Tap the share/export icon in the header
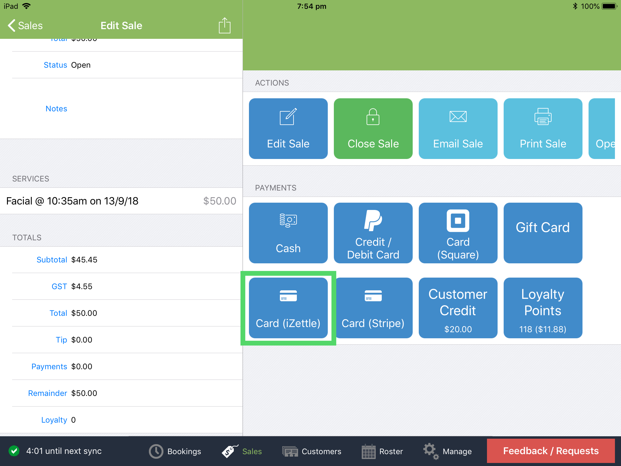 pos(224,25)
